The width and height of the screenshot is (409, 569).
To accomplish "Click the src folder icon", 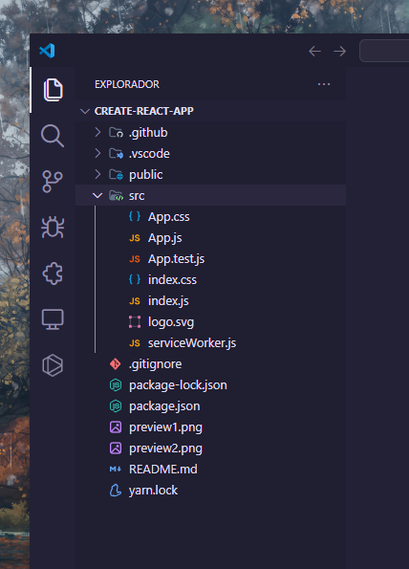I will pyautogui.click(x=116, y=196).
